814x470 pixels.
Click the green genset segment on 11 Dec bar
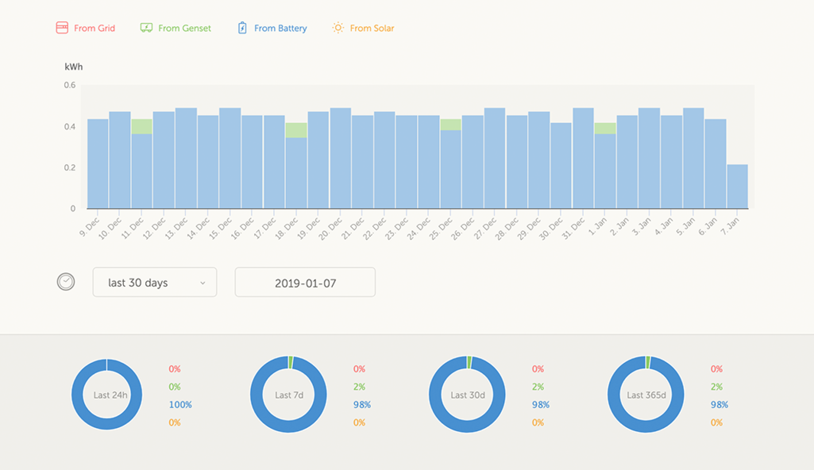[x=142, y=126]
